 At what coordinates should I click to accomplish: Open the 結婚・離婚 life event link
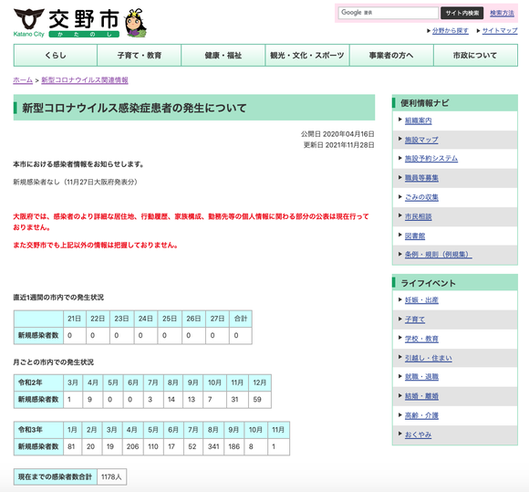(x=421, y=396)
